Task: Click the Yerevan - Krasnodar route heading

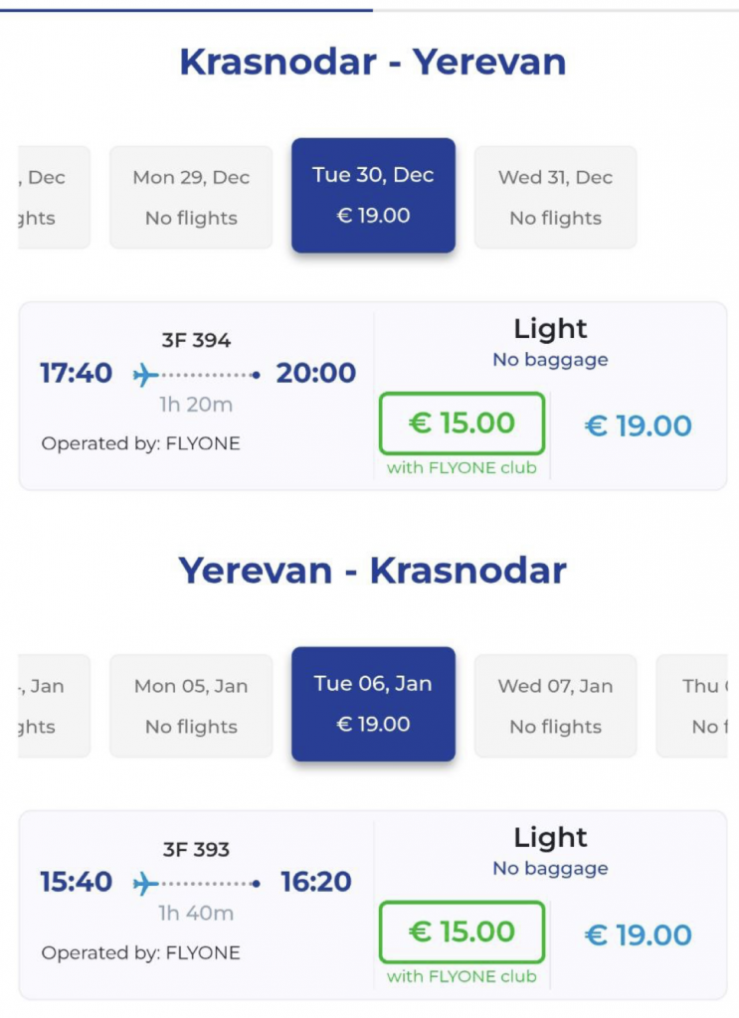Action: point(373,572)
